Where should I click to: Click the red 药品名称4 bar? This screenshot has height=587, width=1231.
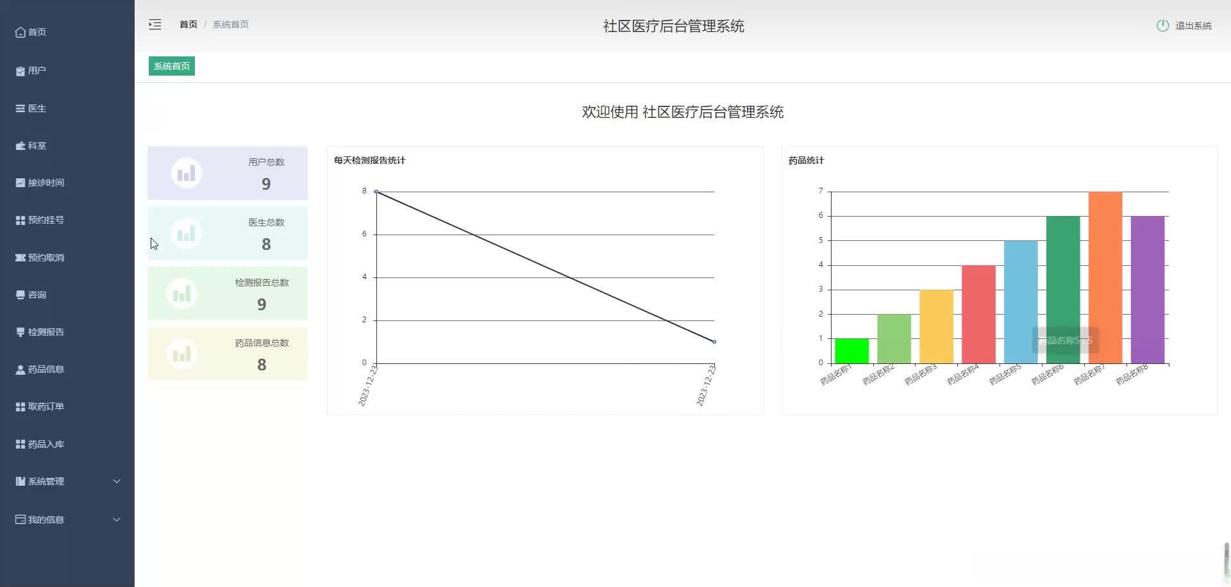click(978, 315)
